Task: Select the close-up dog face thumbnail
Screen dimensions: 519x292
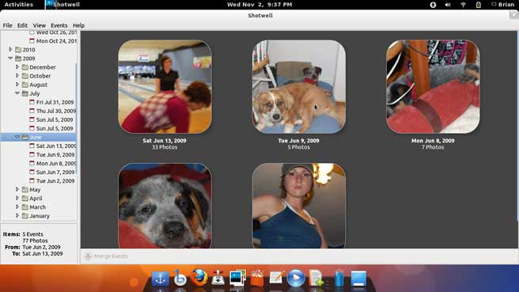Action: point(165,206)
